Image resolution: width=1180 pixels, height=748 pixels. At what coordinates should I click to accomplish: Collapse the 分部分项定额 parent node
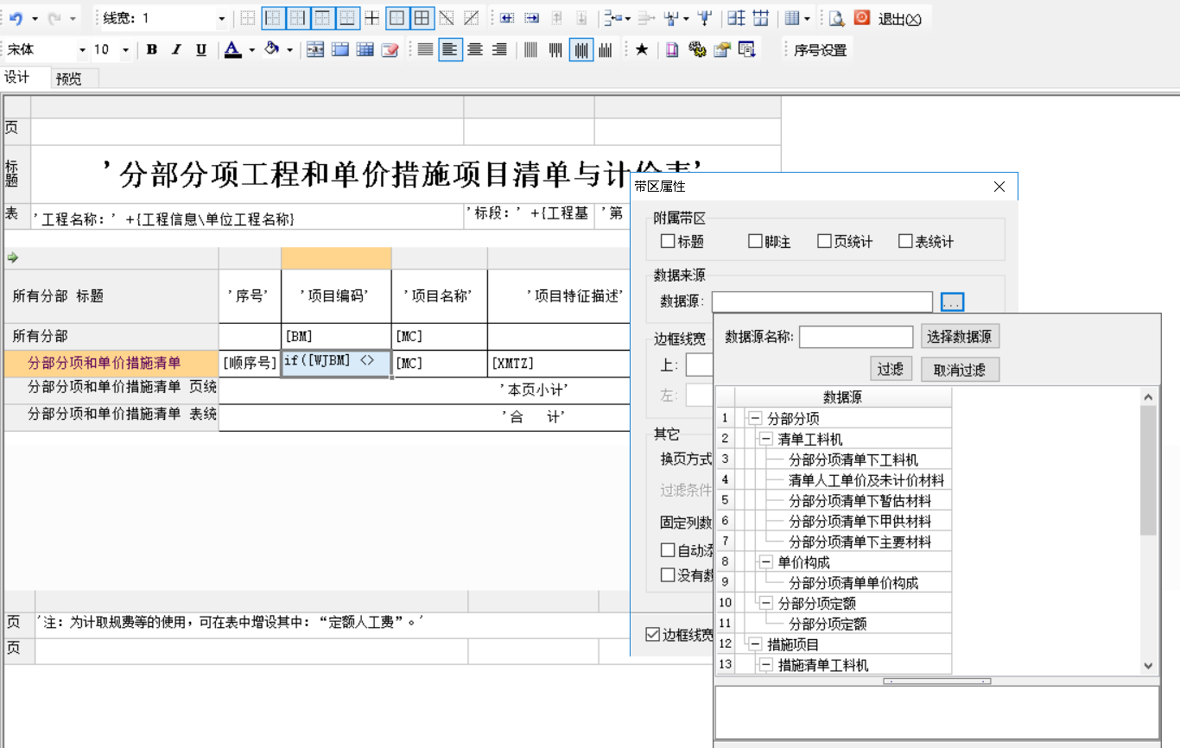pos(765,603)
